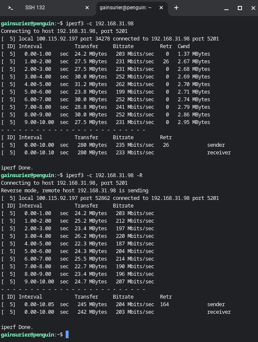Click the '262 Mbits/sec' bitrate value
258x342 pixels.
coord(133,84)
